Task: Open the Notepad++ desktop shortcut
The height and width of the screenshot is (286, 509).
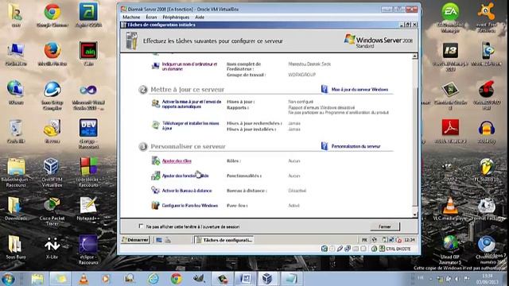Action: (88, 208)
